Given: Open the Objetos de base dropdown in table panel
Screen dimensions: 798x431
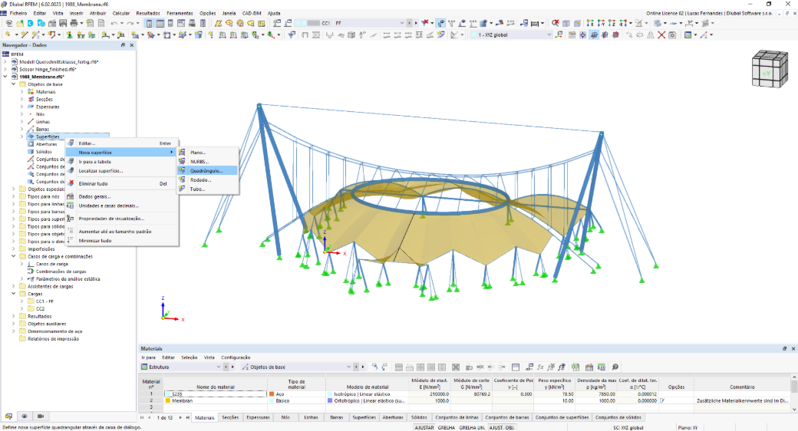Looking at the screenshot, I should pos(297,367).
